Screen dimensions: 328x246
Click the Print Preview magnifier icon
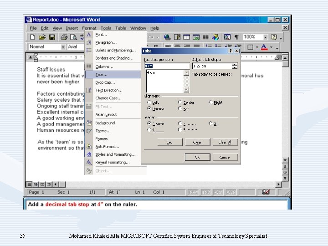73,37
